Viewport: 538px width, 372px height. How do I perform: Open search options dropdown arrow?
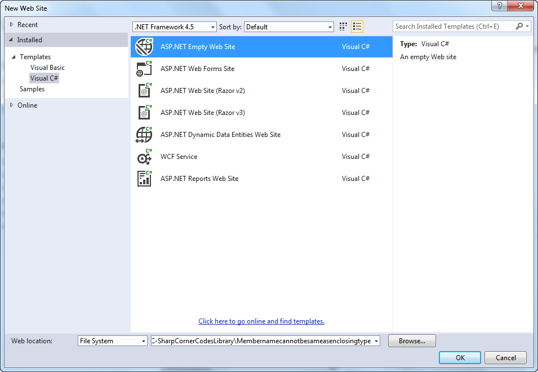(527, 26)
